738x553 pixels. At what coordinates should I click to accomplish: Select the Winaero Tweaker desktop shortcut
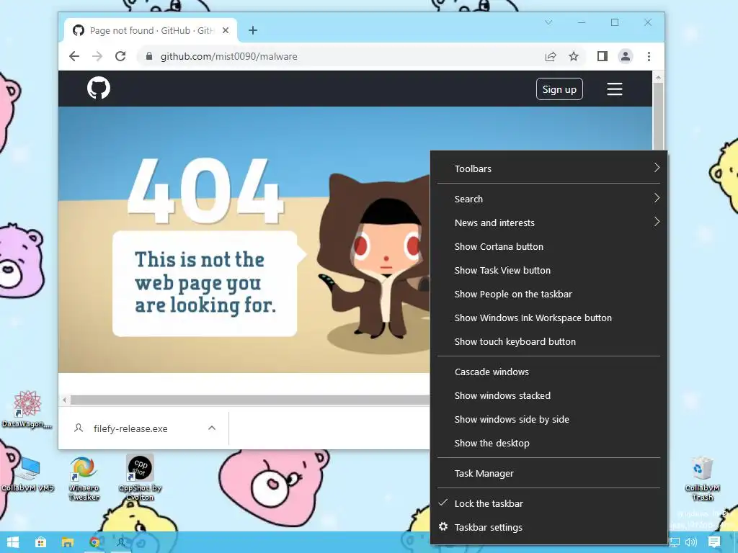(84, 478)
